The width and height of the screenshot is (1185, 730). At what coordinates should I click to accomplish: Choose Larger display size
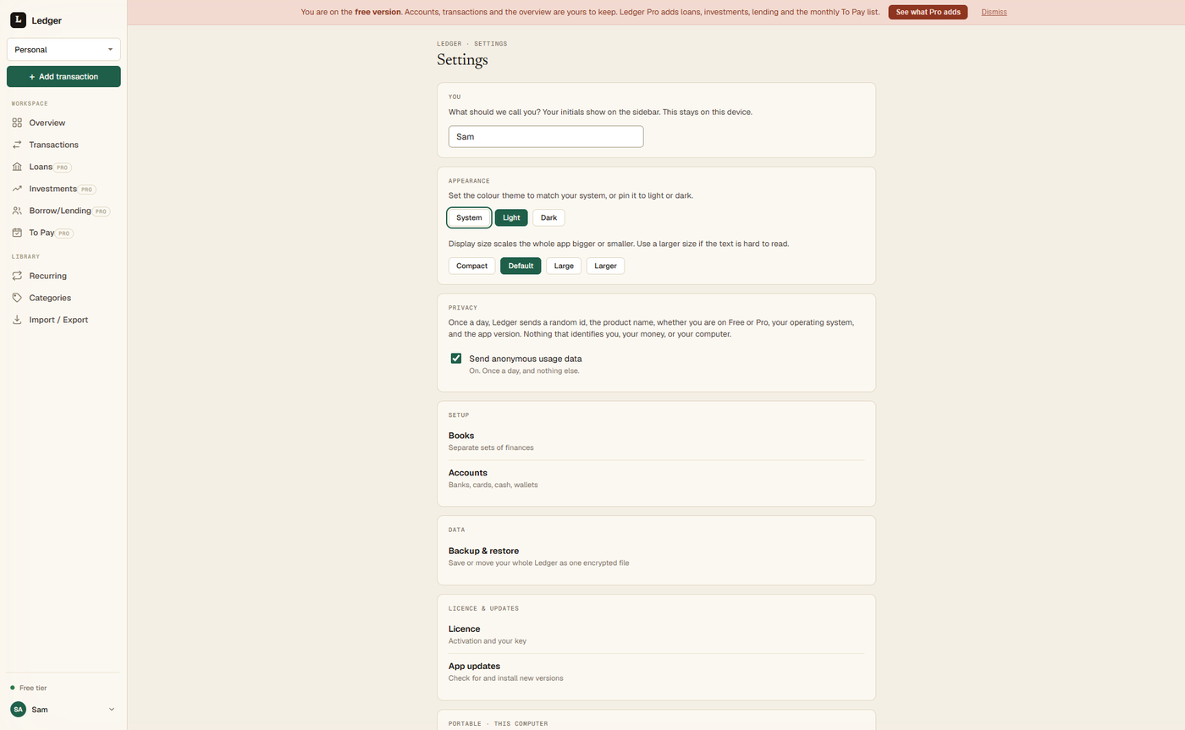click(605, 266)
